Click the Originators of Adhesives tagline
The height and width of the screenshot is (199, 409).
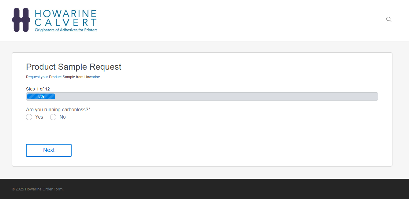tap(66, 30)
